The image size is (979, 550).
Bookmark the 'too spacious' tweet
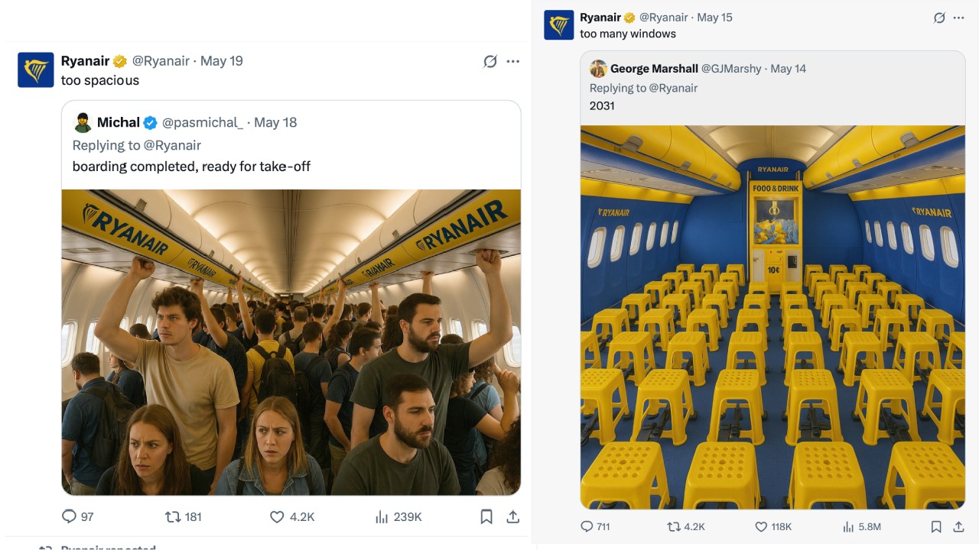[486, 517]
